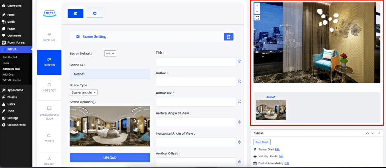Select the first scene image tab
Screen dimensions: 386x168
point(75,13)
